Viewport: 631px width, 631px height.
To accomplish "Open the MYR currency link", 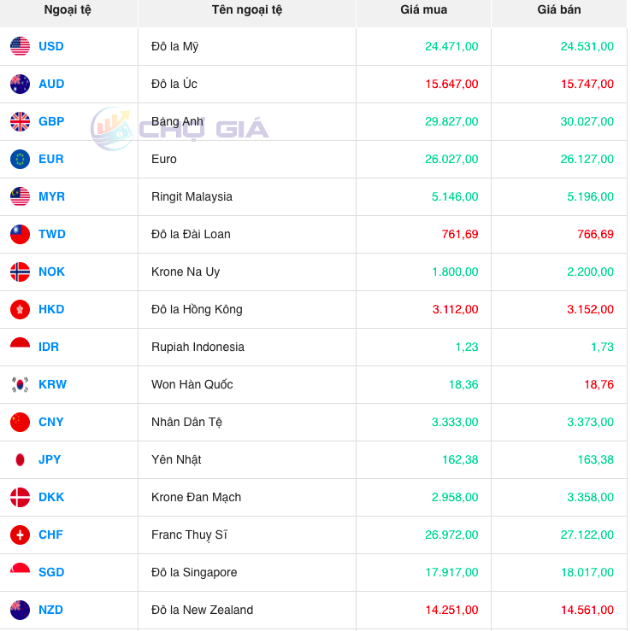I will click(x=51, y=196).
